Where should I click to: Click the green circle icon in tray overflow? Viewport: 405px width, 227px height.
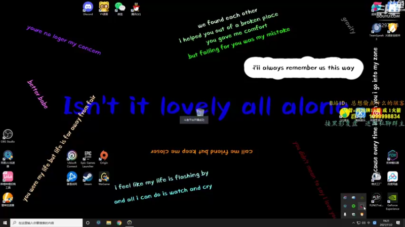[x=353, y=206]
